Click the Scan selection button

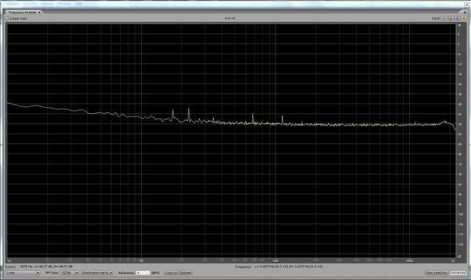pos(436,273)
